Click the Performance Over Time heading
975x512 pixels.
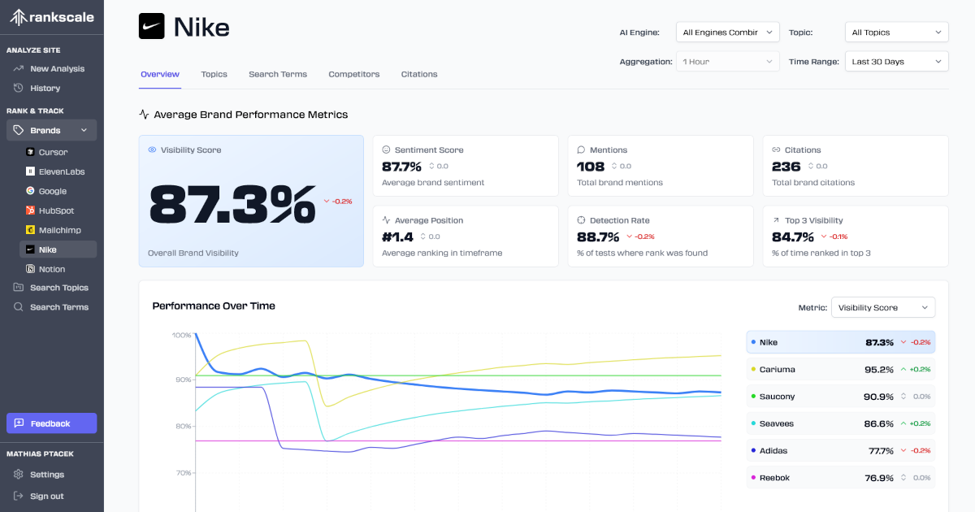(214, 306)
